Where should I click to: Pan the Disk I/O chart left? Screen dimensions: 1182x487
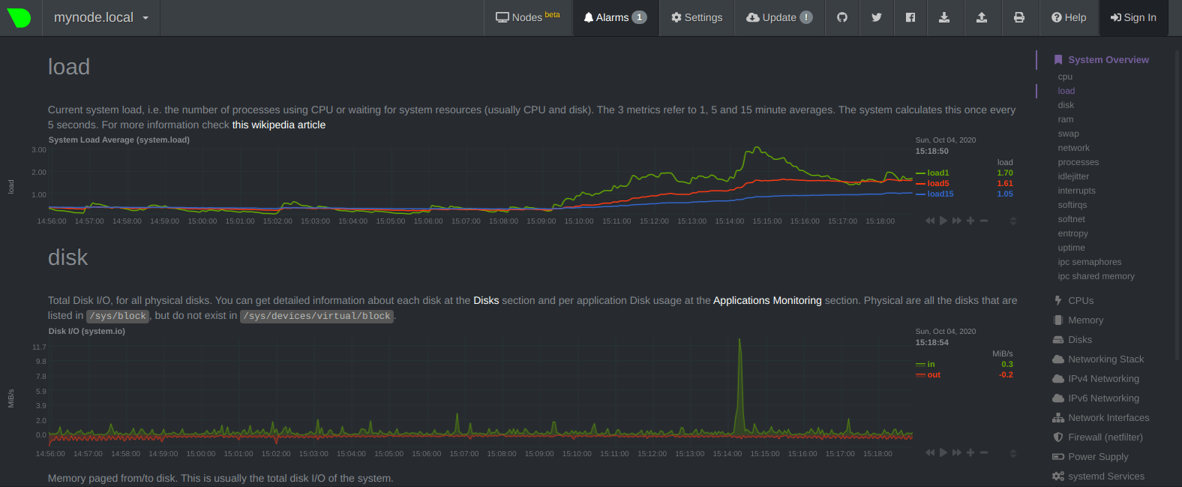(930, 452)
